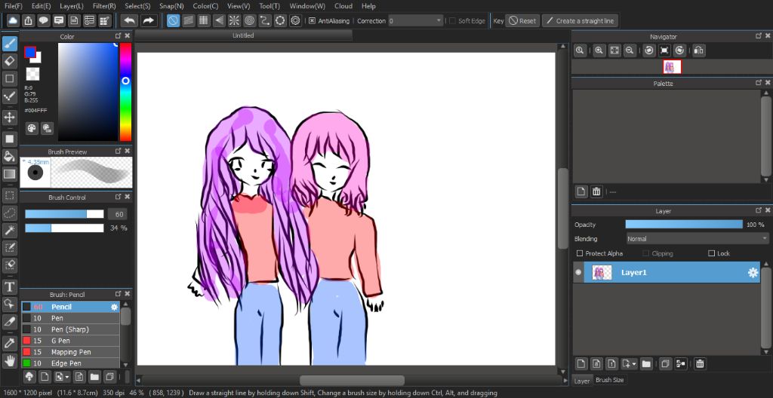Select the Brush tool in the left toolbar
Viewport: 773px width, 398px height.
[9, 44]
